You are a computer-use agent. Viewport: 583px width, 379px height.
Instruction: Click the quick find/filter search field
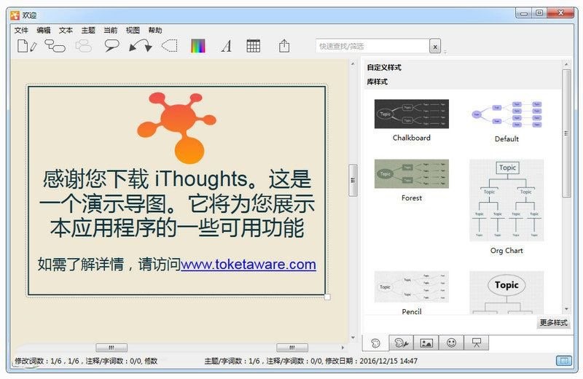pyautogui.click(x=372, y=46)
